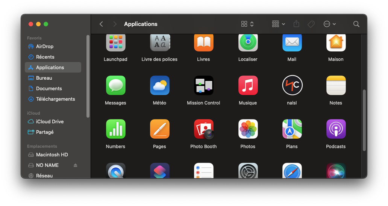Image resolution: width=388 pixels, height=206 pixels.
Task: Open Téléchargements in the sidebar
Action: point(53,99)
